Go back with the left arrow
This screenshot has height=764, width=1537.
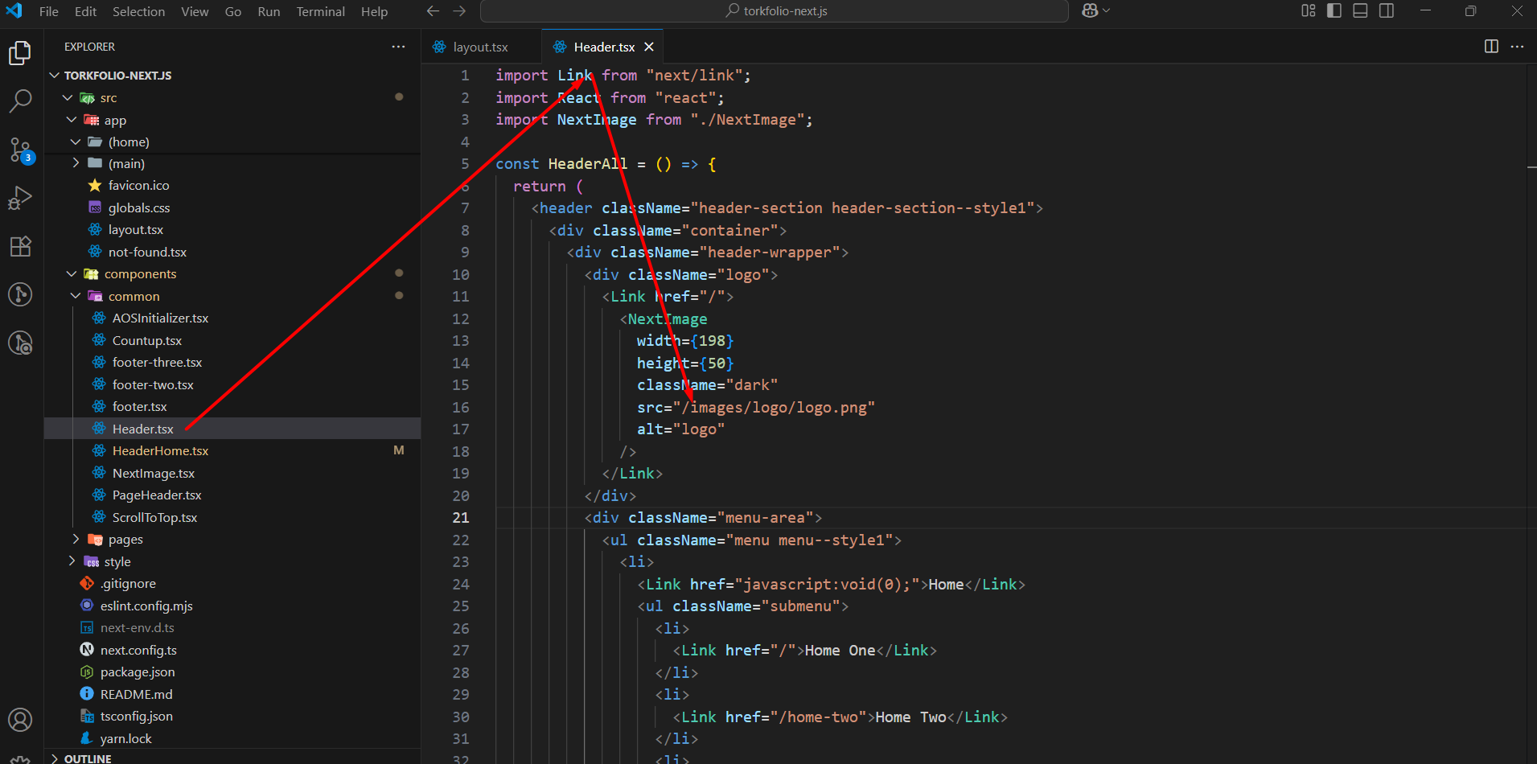click(x=433, y=11)
